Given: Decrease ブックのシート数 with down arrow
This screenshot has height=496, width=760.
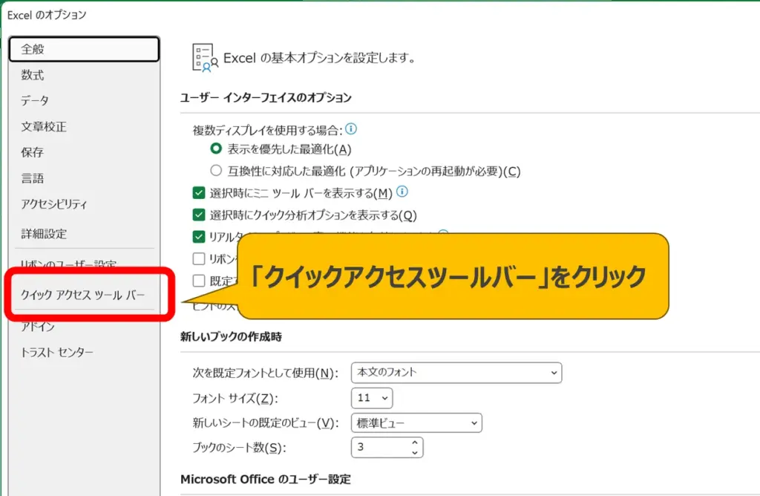Looking at the screenshot, I should tap(414, 452).
